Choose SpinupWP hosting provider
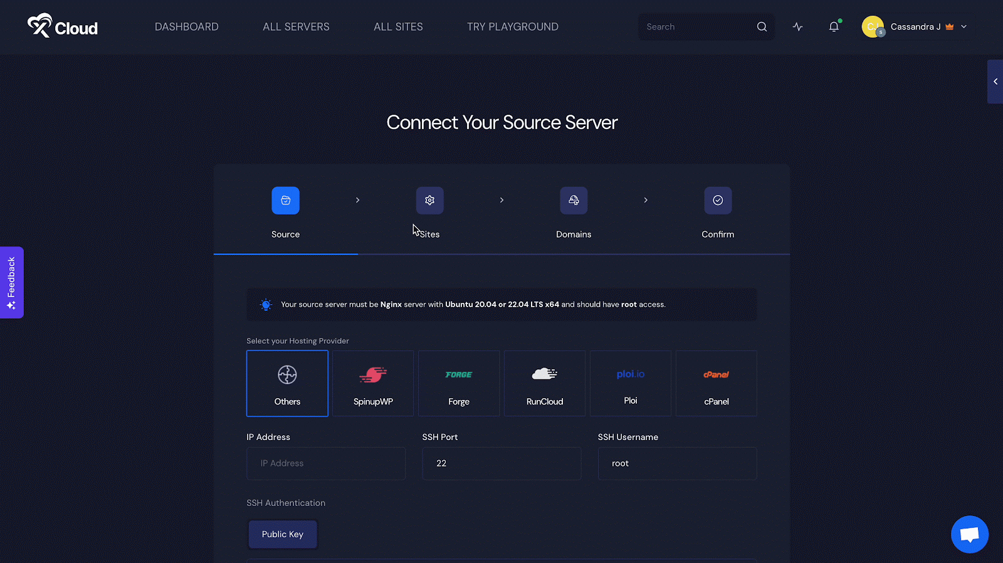This screenshot has width=1003, height=563. click(x=373, y=383)
